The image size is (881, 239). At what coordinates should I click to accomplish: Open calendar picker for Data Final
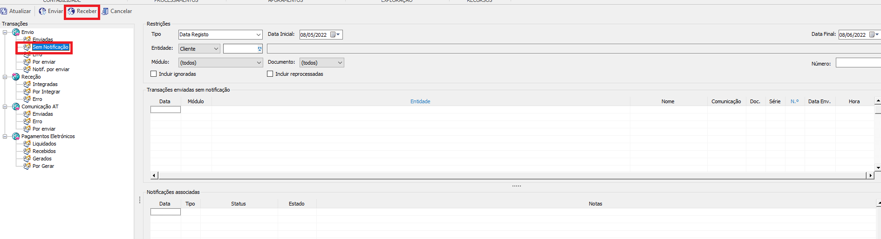[x=874, y=35]
